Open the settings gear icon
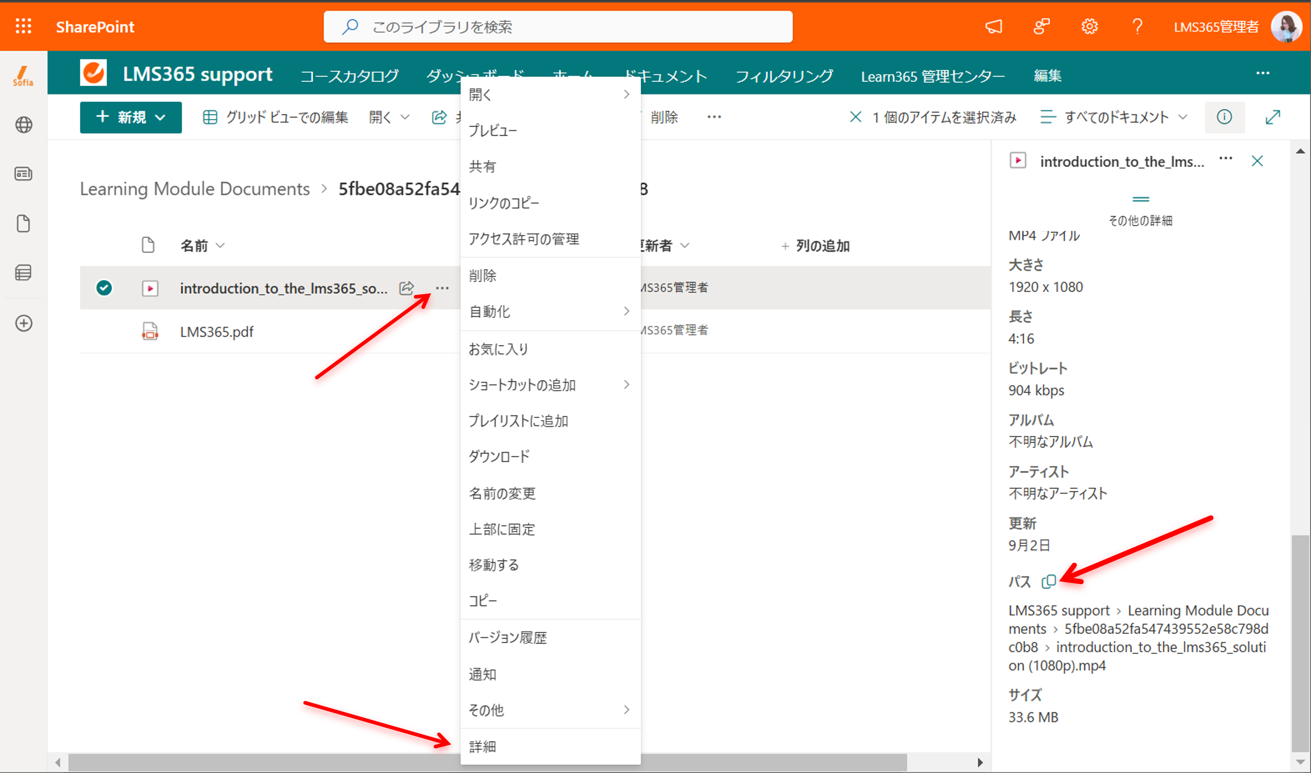Viewport: 1311px width, 773px height. [1089, 27]
